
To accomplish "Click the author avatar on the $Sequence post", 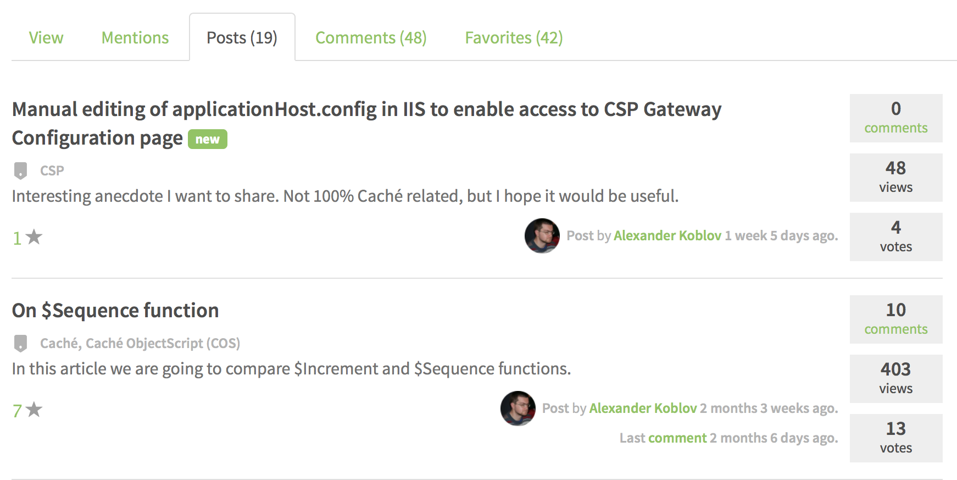I will pyautogui.click(x=518, y=409).
